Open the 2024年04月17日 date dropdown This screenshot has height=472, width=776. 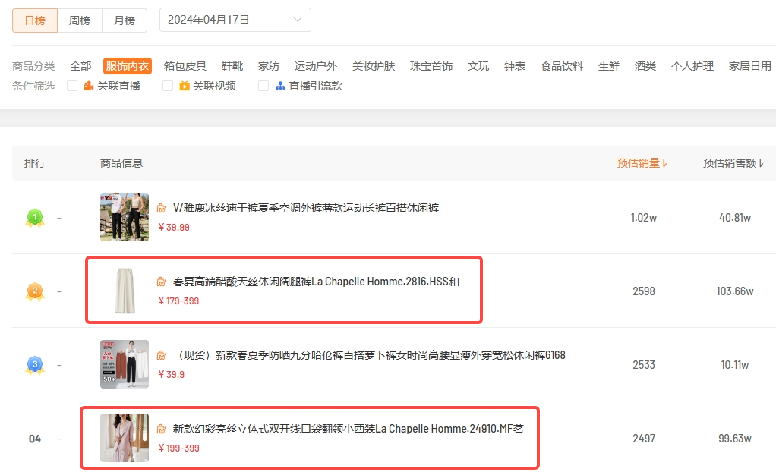click(235, 20)
